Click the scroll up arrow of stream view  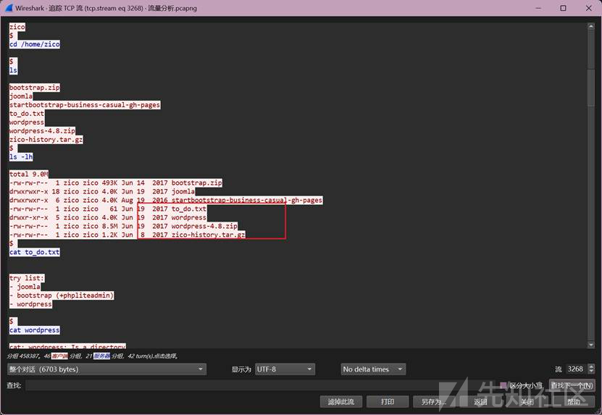coord(591,26)
